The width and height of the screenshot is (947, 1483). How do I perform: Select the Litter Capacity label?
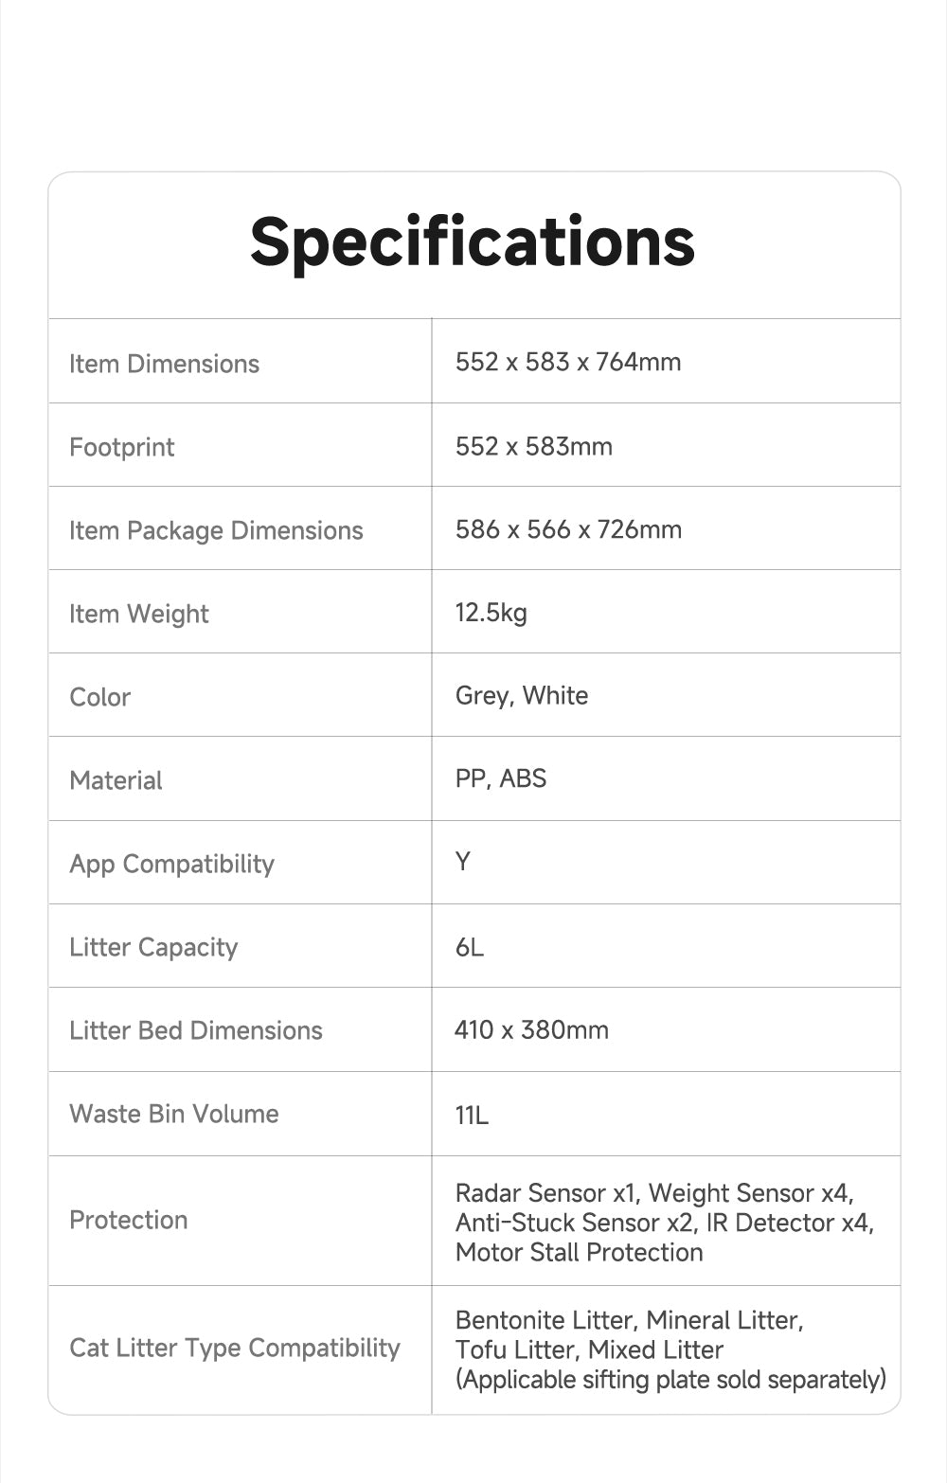pyautogui.click(x=153, y=947)
